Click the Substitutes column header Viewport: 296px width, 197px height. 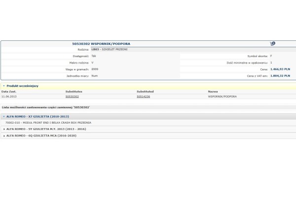coord(74,92)
